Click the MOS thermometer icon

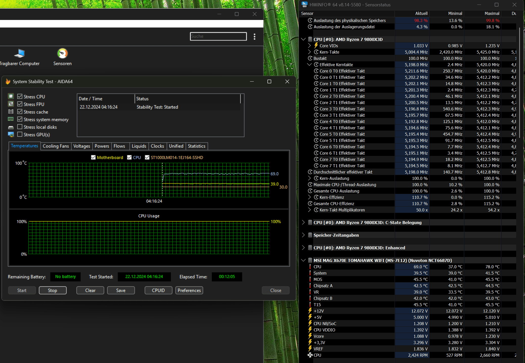point(310,279)
